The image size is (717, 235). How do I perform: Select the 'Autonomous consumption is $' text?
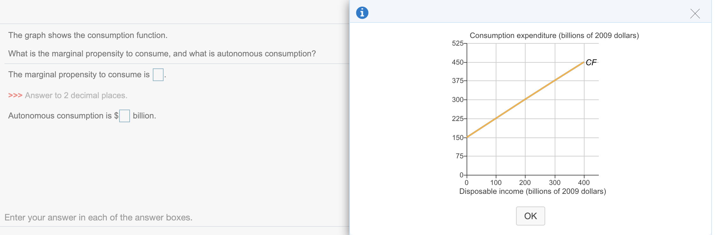63,116
